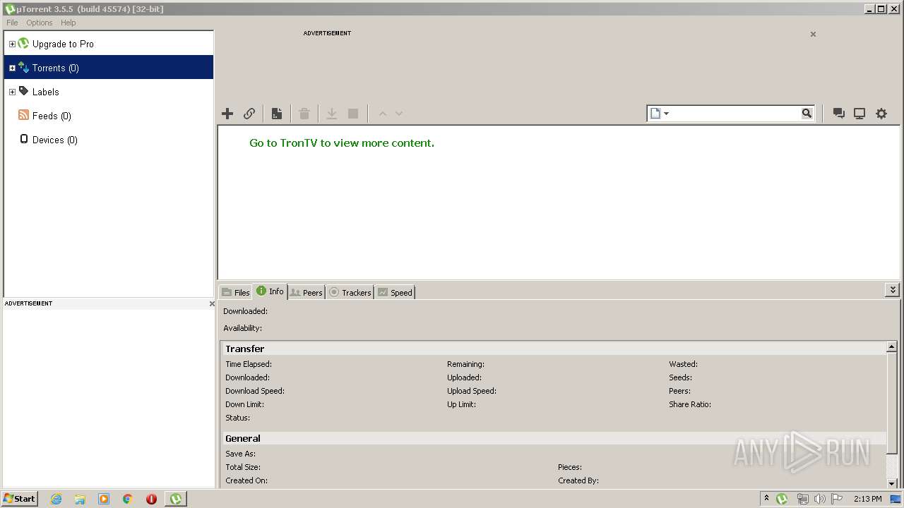The height and width of the screenshot is (508, 904).
Task: Open the Options menu
Action: (40, 23)
